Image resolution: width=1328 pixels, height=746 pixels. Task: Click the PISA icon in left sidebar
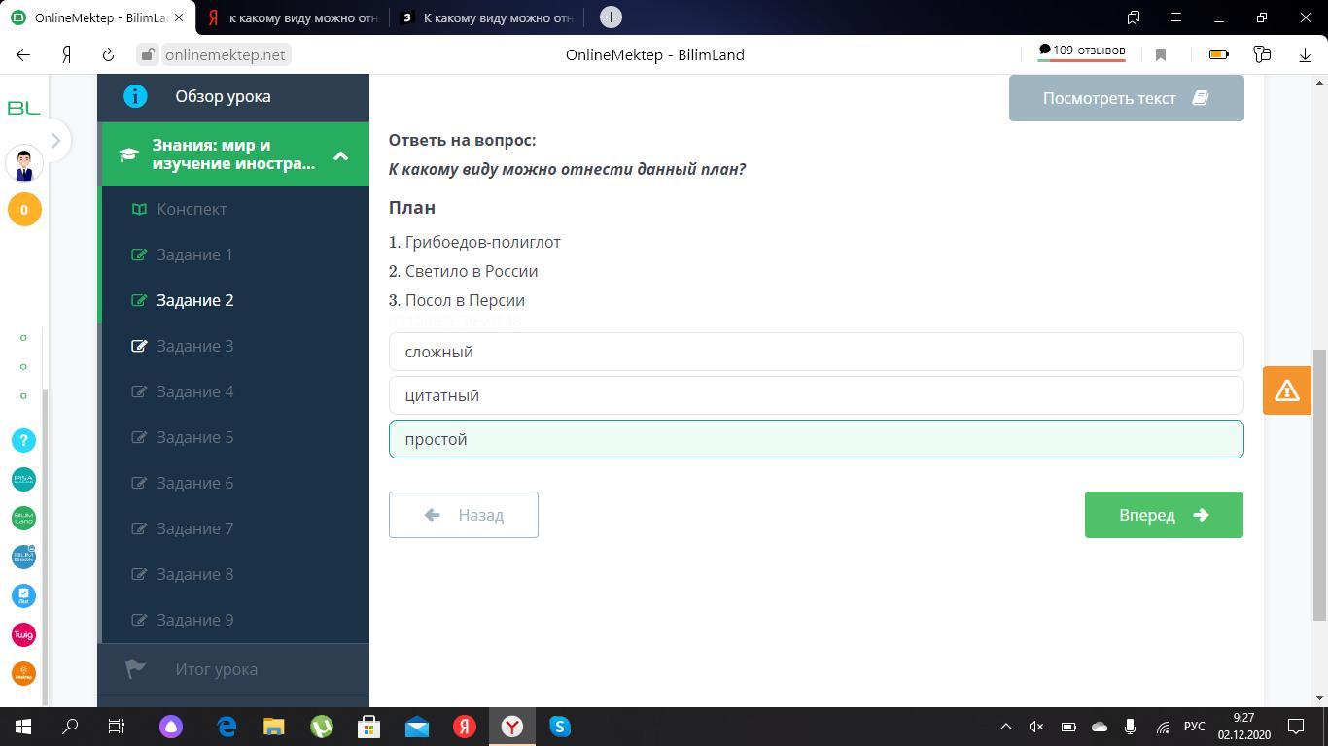pos(23,480)
